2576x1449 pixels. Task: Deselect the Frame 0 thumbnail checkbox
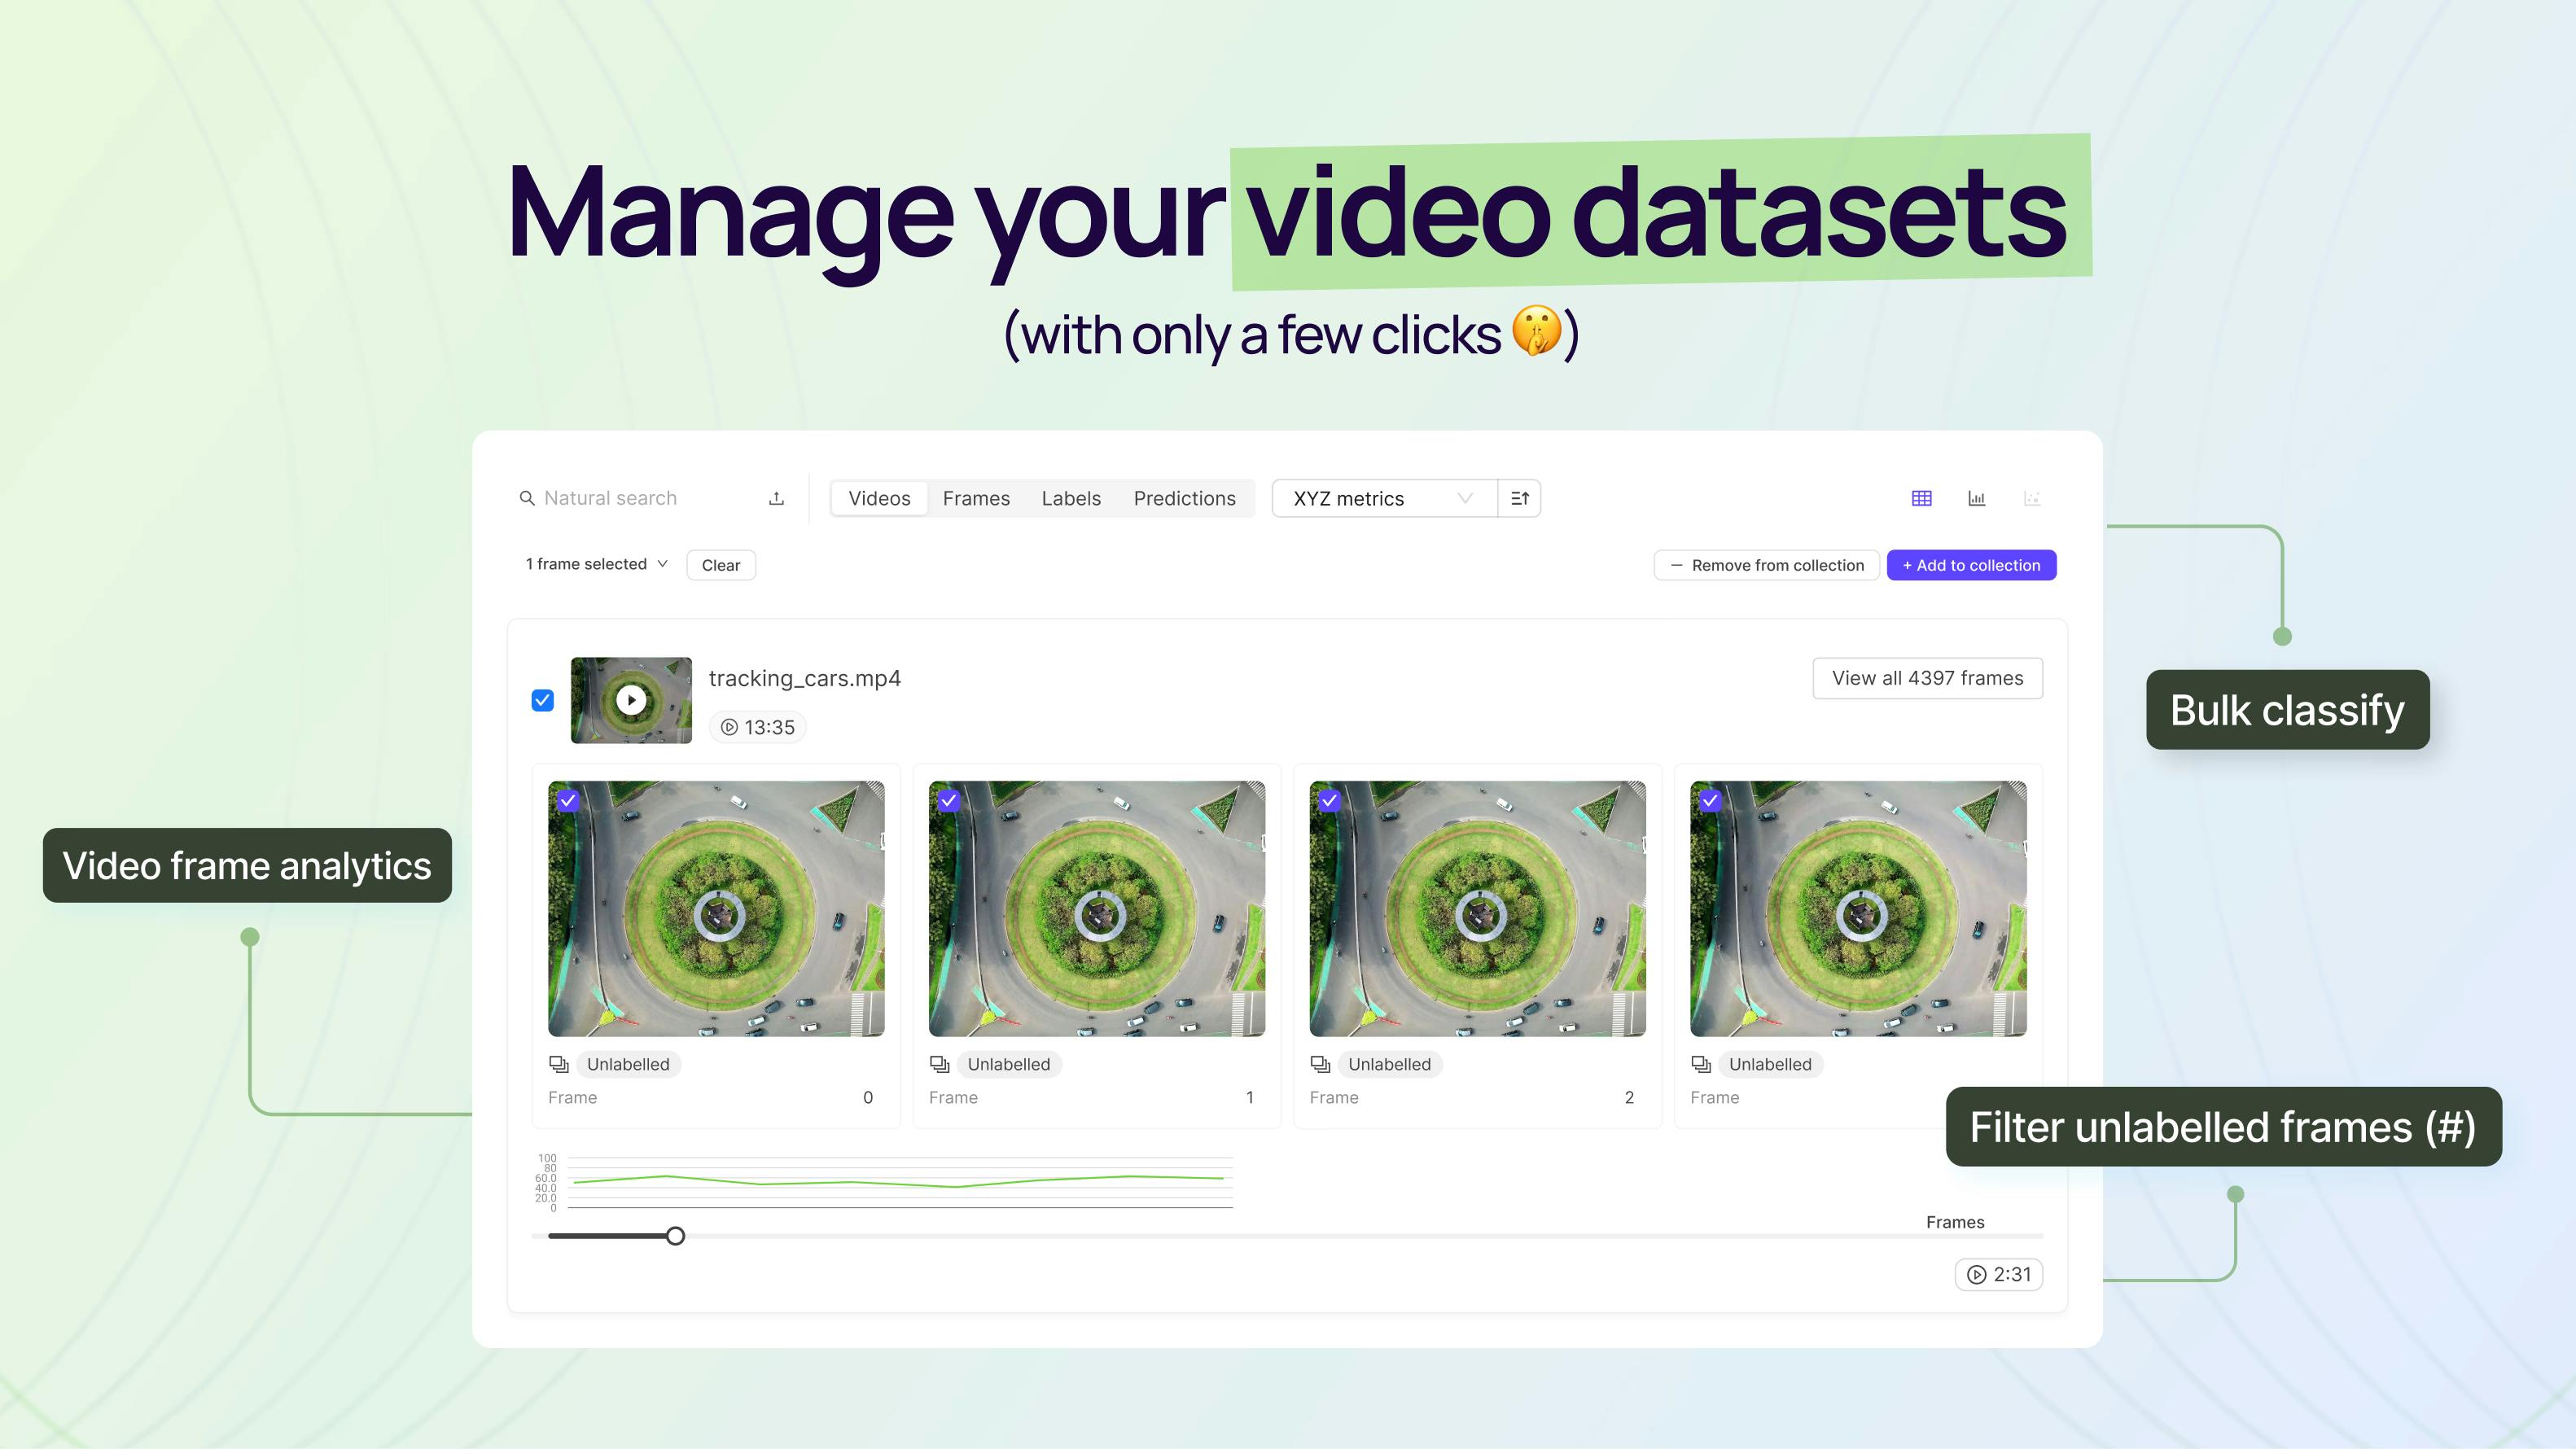coord(568,800)
